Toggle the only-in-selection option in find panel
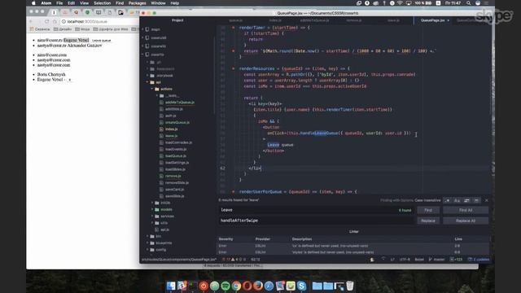The width and height of the screenshot is (521, 293). point(466,200)
